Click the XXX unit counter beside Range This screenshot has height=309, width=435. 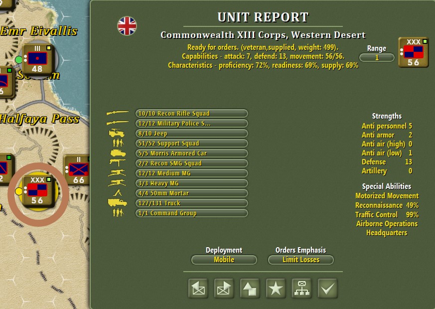coord(414,52)
